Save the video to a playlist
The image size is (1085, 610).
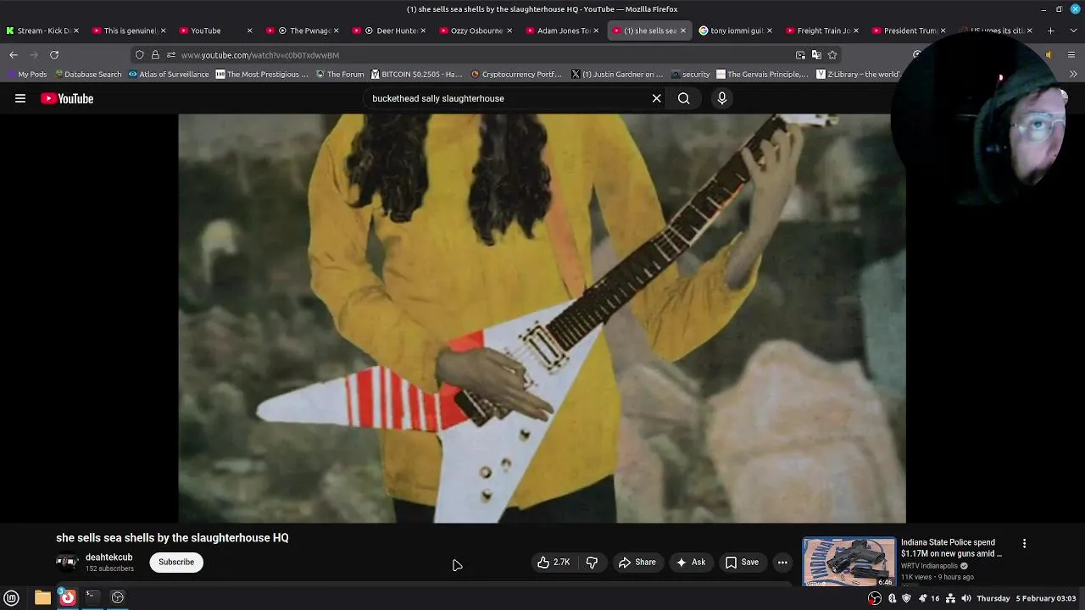(742, 562)
